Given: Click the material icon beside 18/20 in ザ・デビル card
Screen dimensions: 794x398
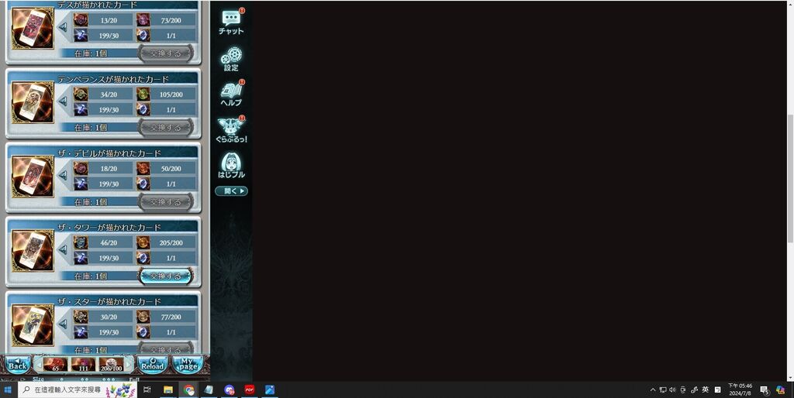Looking at the screenshot, I should [81, 168].
